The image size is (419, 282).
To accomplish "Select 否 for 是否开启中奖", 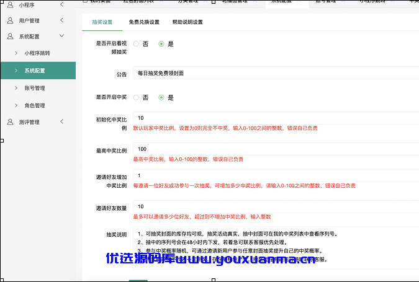I will pyautogui.click(x=136, y=97).
